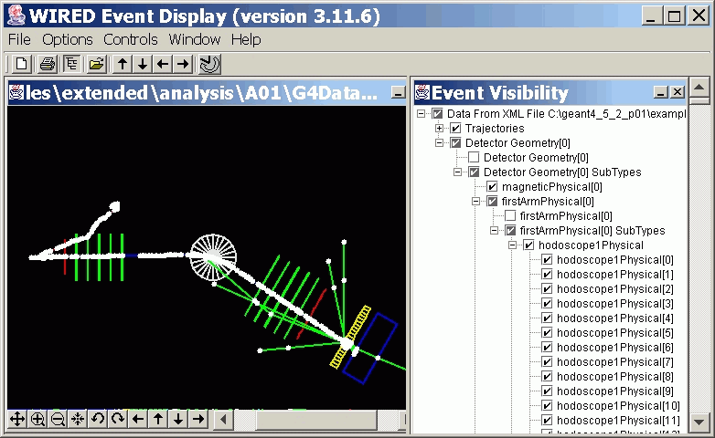The width and height of the screenshot is (715, 438).
Task: Click the Open folder toolbar icon
Action: [x=96, y=64]
